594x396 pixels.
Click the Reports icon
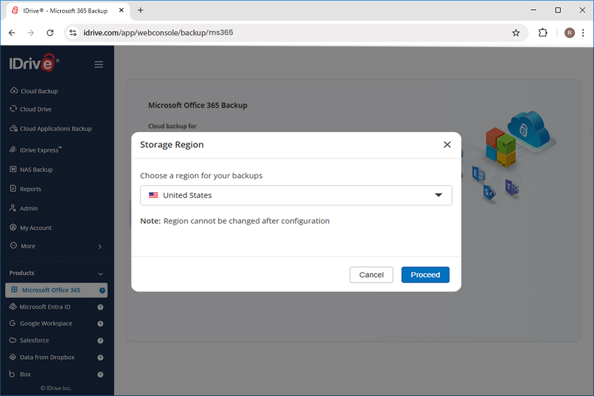pos(13,188)
